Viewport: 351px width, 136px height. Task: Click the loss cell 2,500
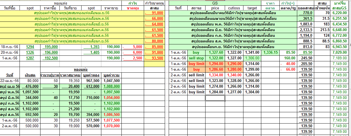point(132,58)
